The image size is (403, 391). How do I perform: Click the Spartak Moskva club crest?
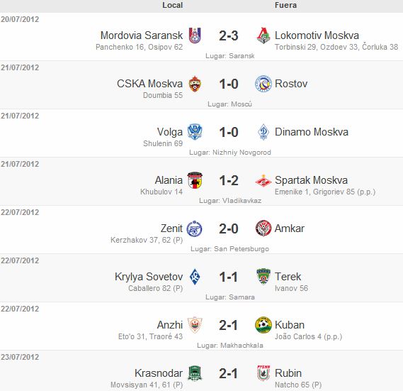point(263,180)
